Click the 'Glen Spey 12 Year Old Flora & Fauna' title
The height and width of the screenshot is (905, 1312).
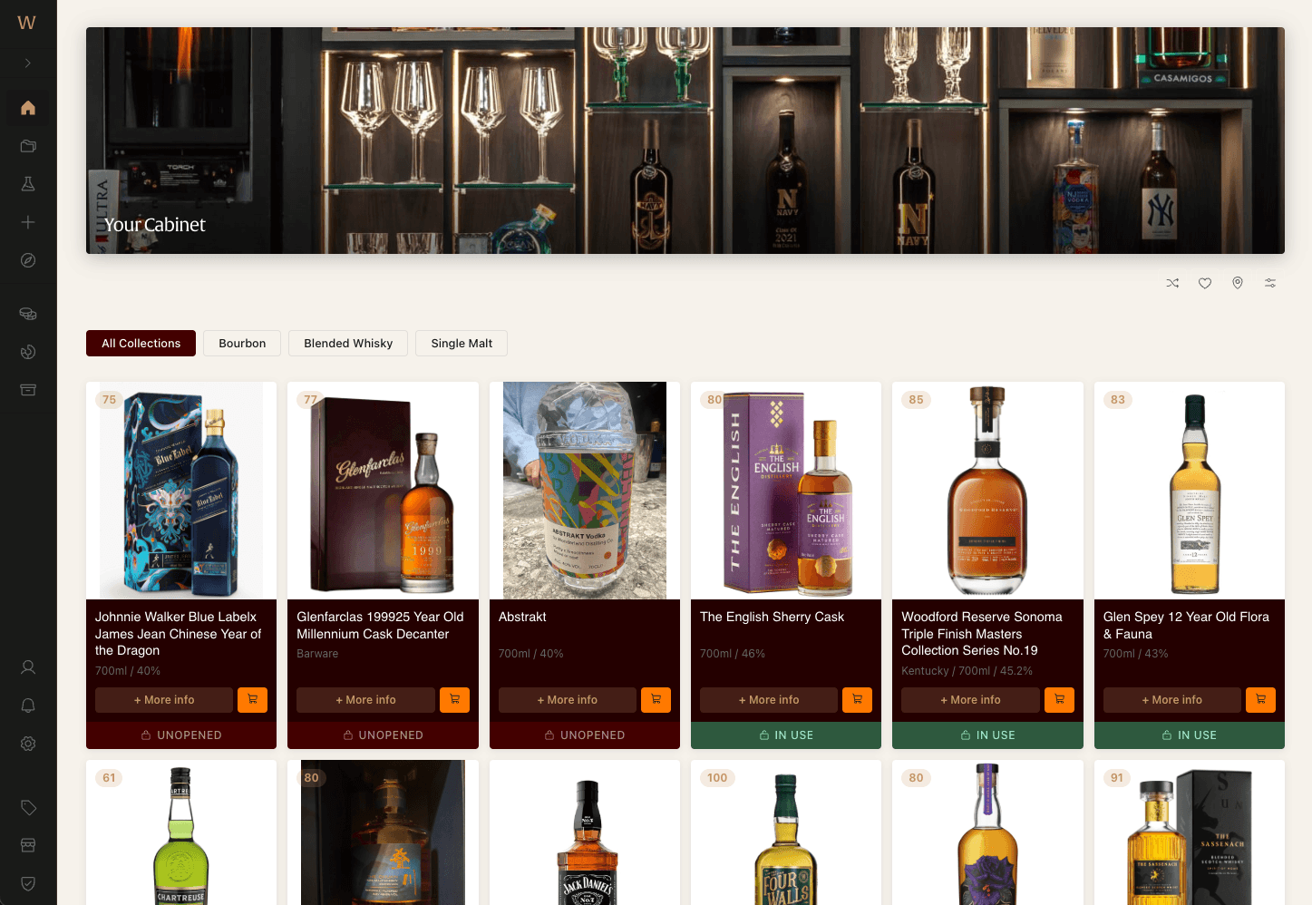pyautogui.click(x=1186, y=625)
